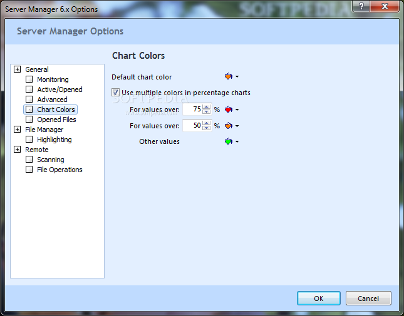The image size is (404, 316).
Task: Click the orange paint bucket for values over 50
Action: [x=228, y=126]
